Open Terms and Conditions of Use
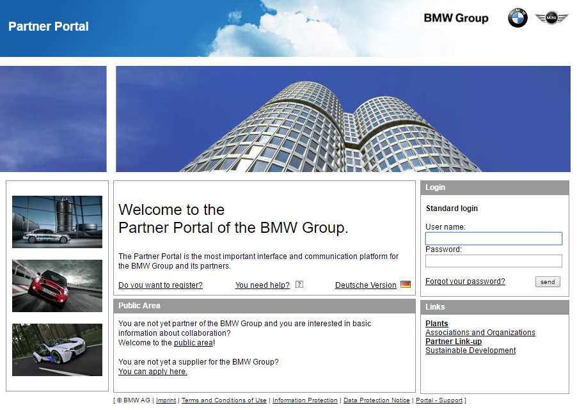Viewport: 577px width, 410px height. (x=224, y=400)
